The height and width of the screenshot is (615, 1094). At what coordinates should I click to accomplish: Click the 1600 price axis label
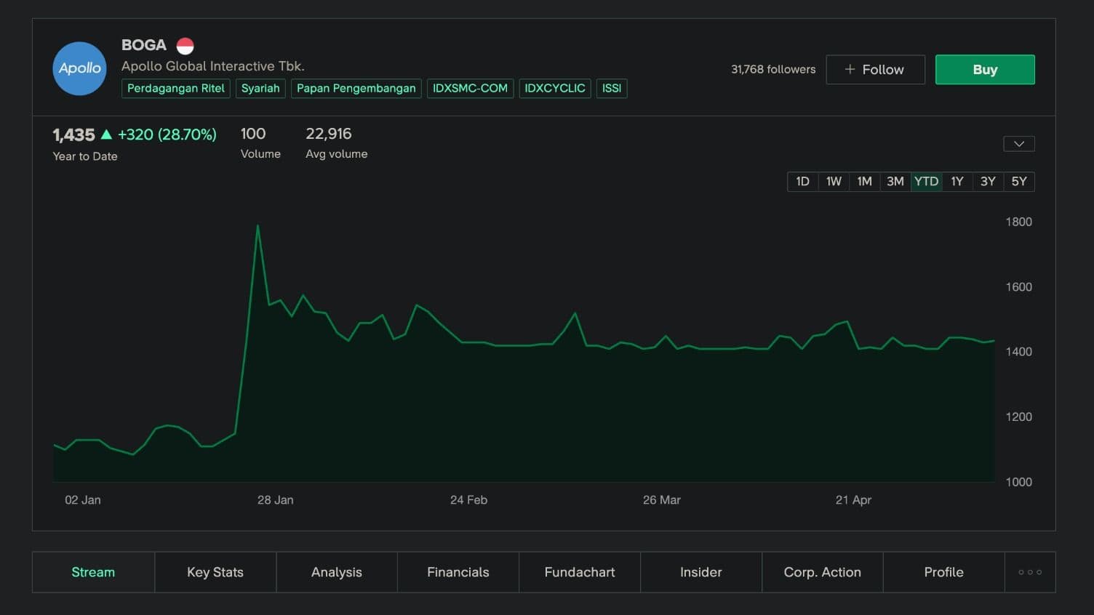1018,287
